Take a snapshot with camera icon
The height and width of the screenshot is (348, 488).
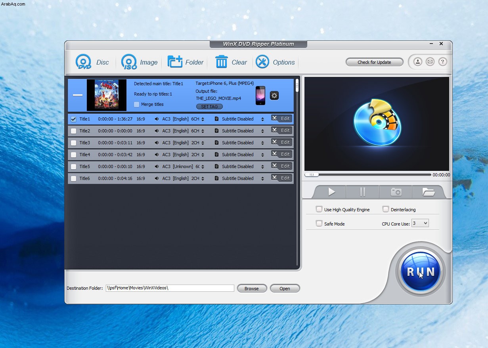click(x=396, y=192)
